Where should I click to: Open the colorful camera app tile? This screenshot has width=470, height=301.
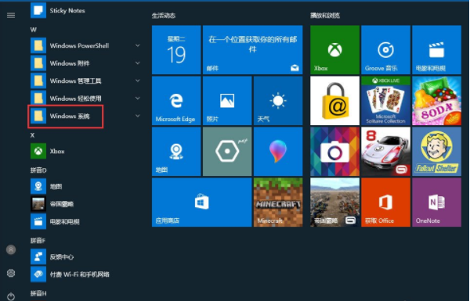click(x=334, y=152)
